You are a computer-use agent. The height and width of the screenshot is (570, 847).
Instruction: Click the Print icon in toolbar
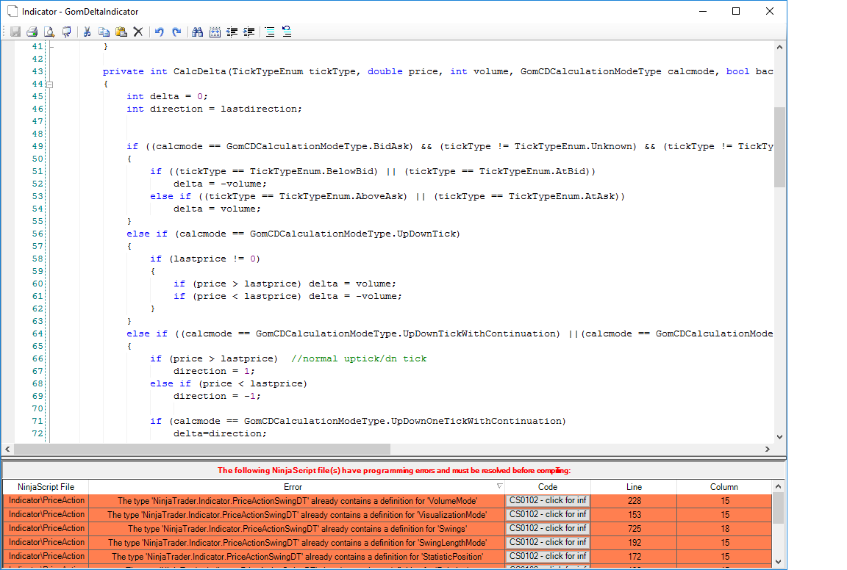pos(32,32)
